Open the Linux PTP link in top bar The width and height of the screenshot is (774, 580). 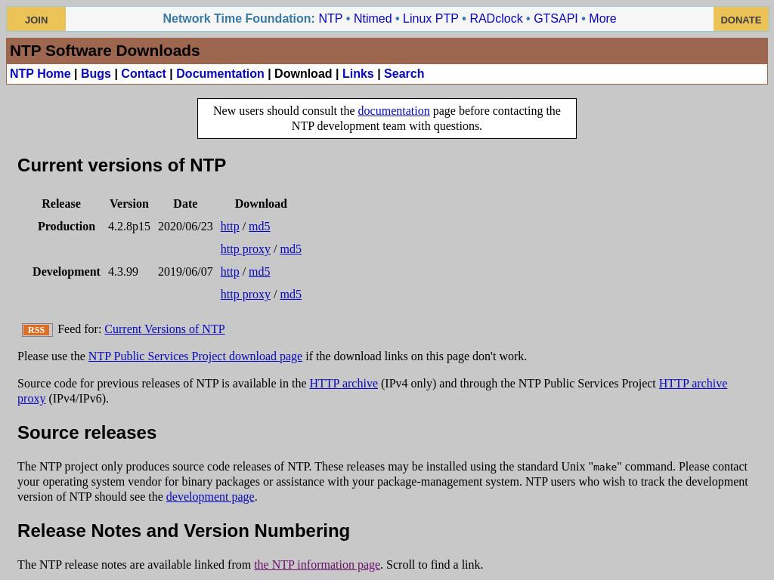coord(430,19)
